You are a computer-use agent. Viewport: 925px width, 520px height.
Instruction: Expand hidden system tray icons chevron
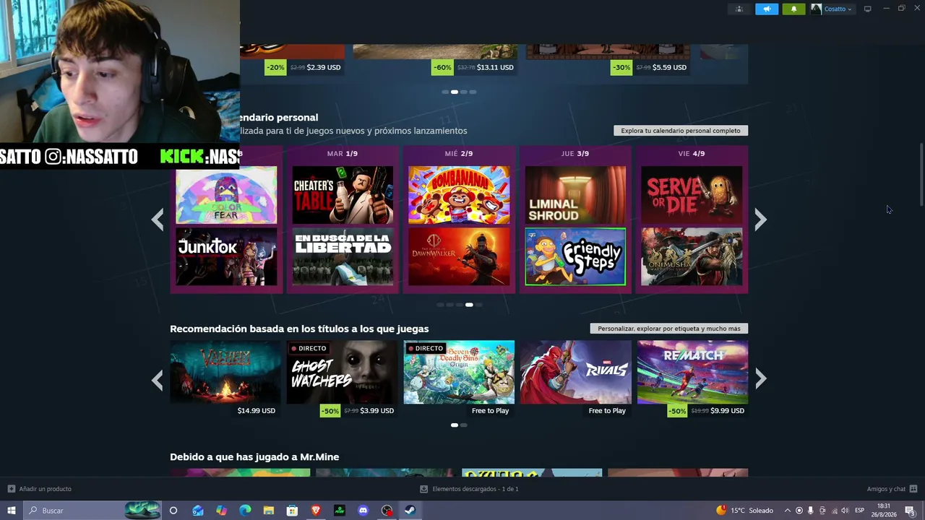(x=787, y=511)
